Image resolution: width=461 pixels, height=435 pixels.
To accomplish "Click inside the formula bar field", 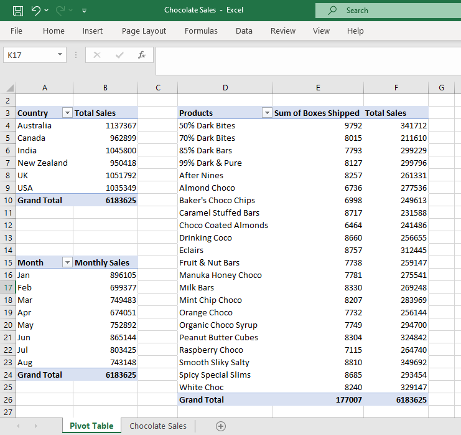I will pos(308,61).
